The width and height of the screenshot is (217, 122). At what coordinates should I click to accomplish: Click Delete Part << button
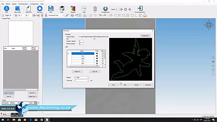pos(33,96)
